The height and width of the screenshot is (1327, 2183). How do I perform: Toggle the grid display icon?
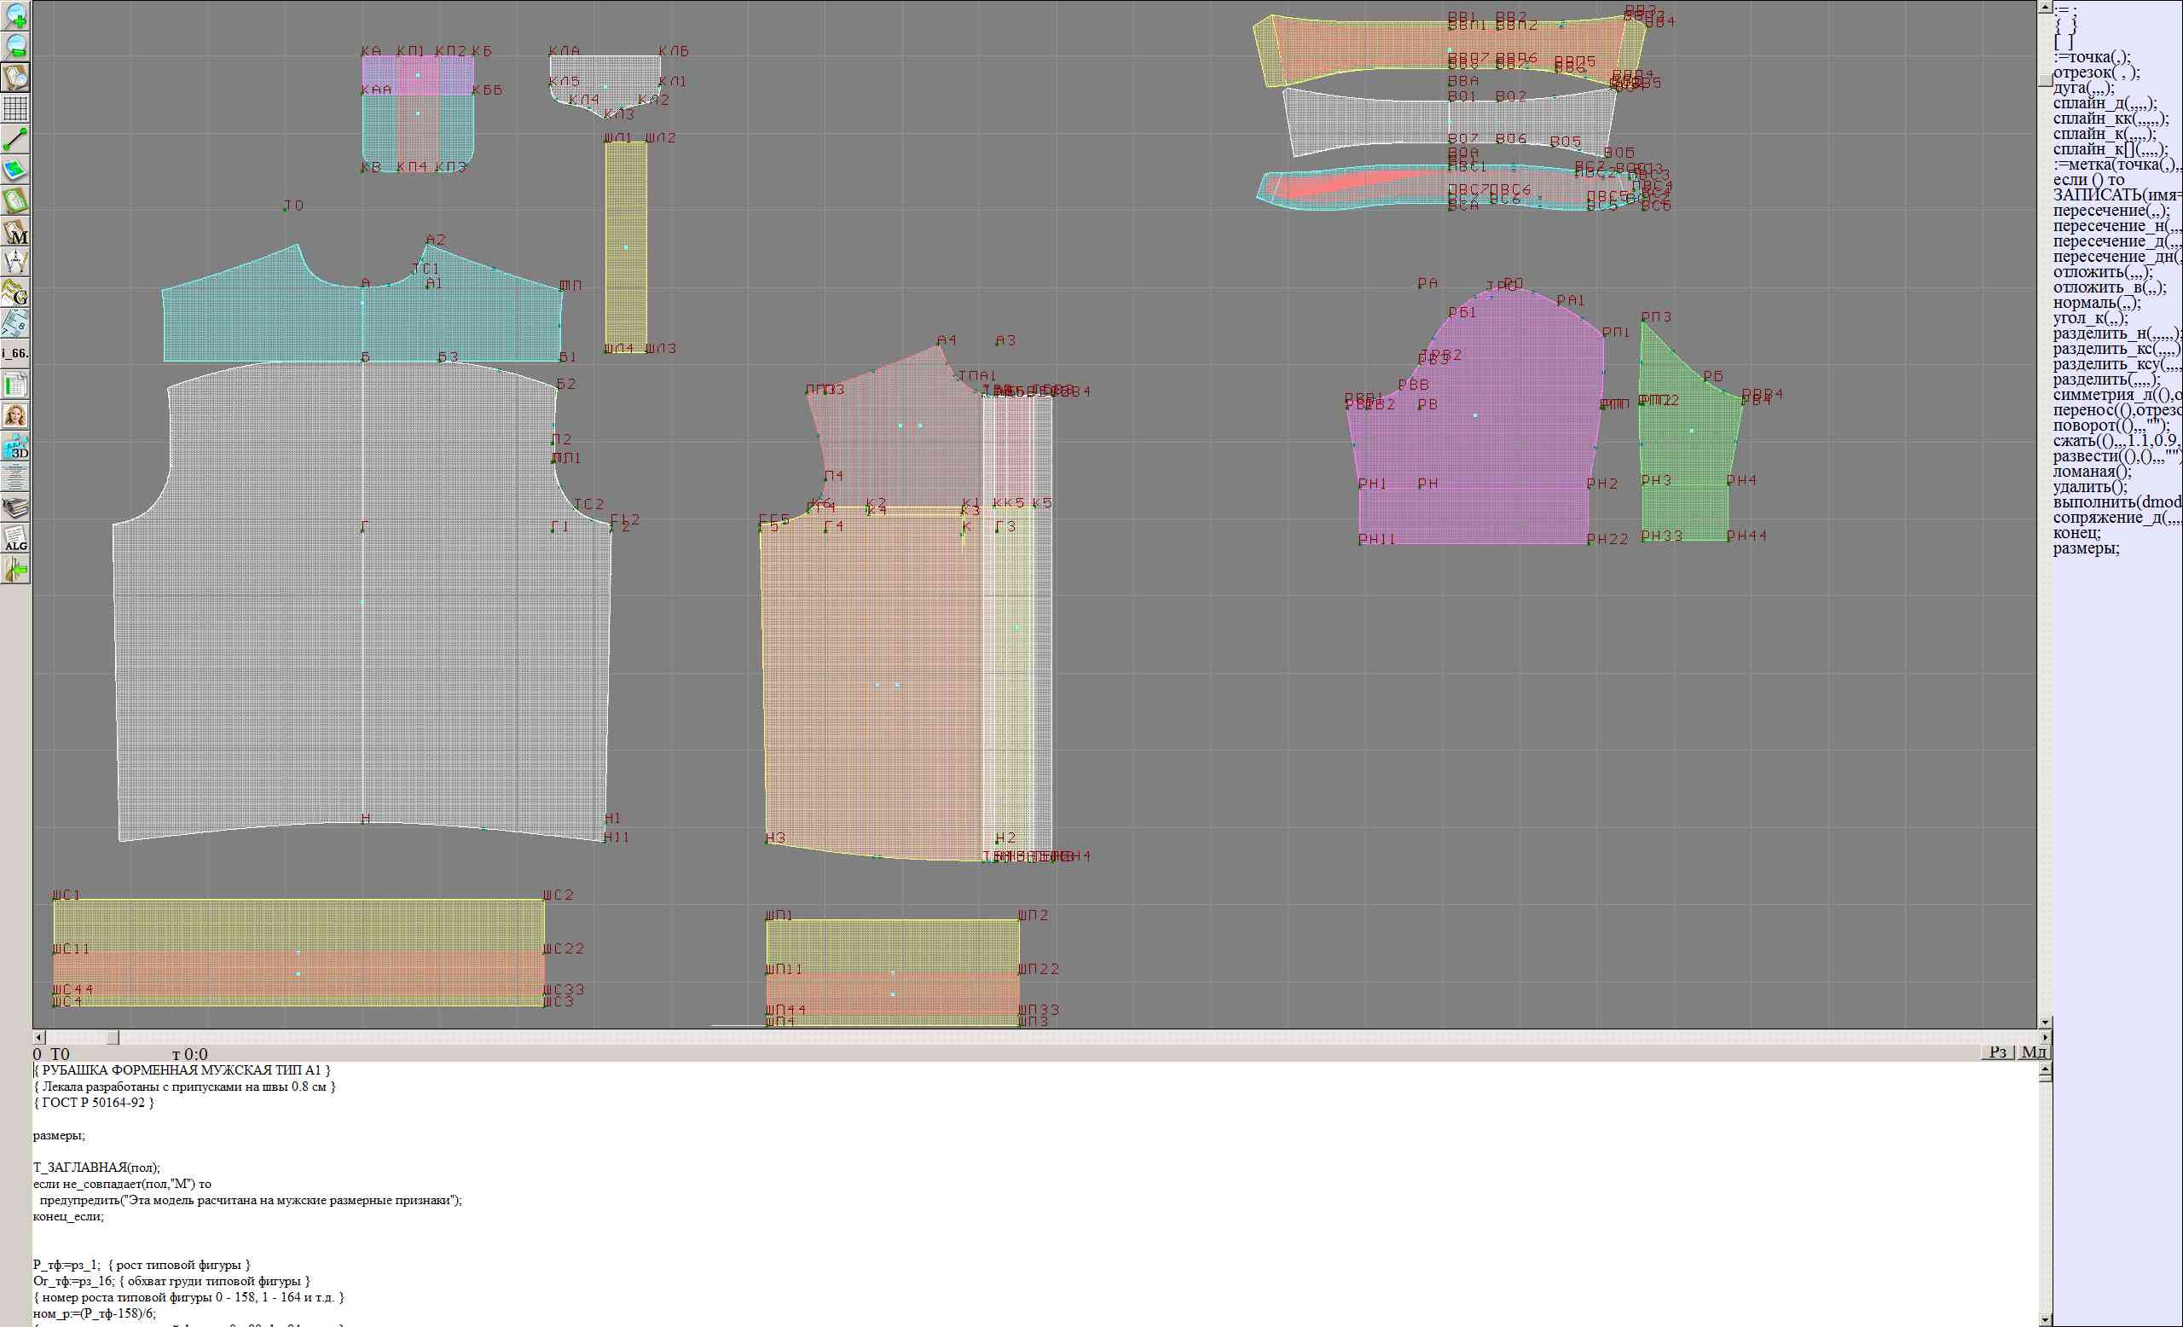(x=16, y=108)
